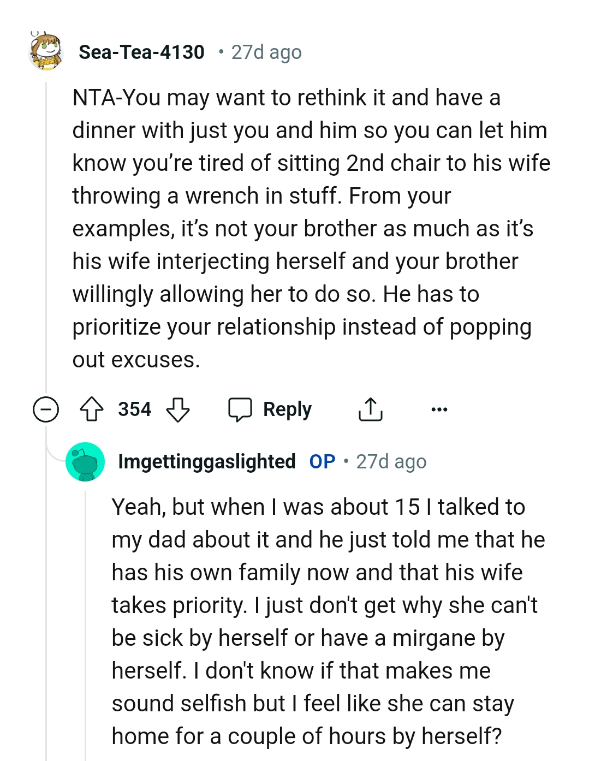Click Imgettinggaslighted's Snoo avatar
Screen dimensions: 589x761
coord(85,462)
